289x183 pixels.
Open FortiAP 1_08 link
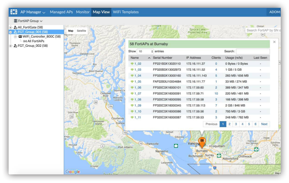(138, 99)
